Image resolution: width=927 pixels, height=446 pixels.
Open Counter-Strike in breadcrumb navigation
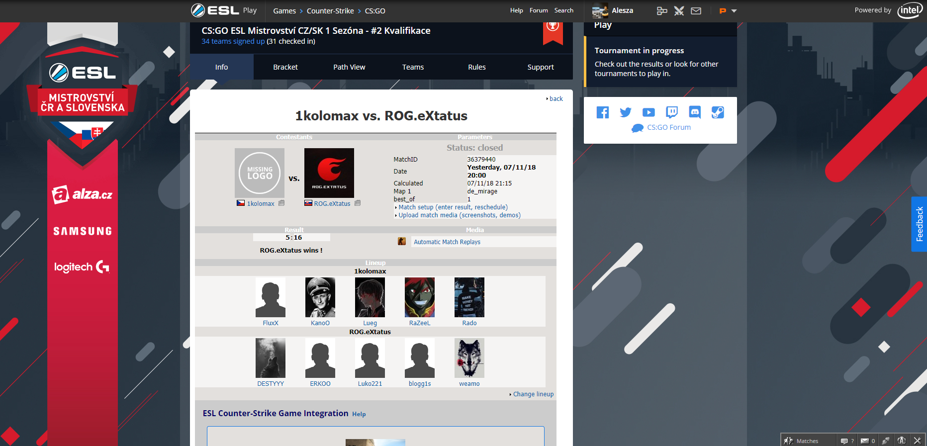330,11
